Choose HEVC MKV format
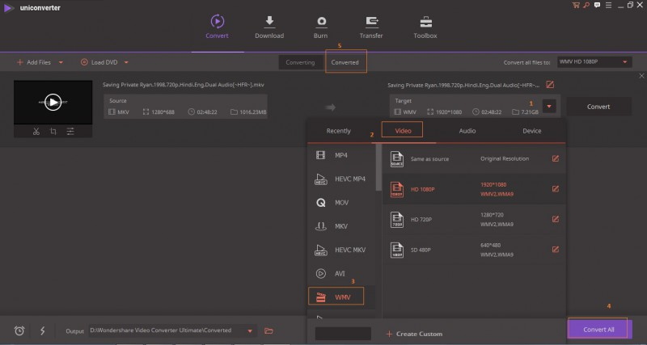This screenshot has height=345, width=647. click(x=341, y=250)
